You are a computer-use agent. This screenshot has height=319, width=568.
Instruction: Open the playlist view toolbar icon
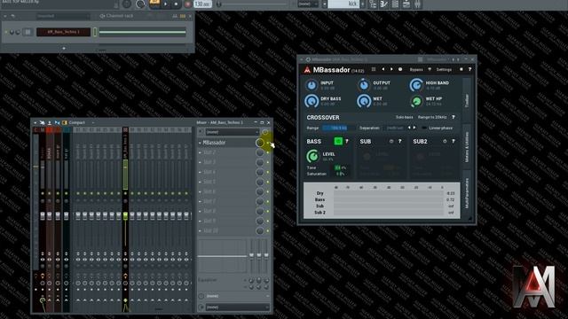point(373,4)
